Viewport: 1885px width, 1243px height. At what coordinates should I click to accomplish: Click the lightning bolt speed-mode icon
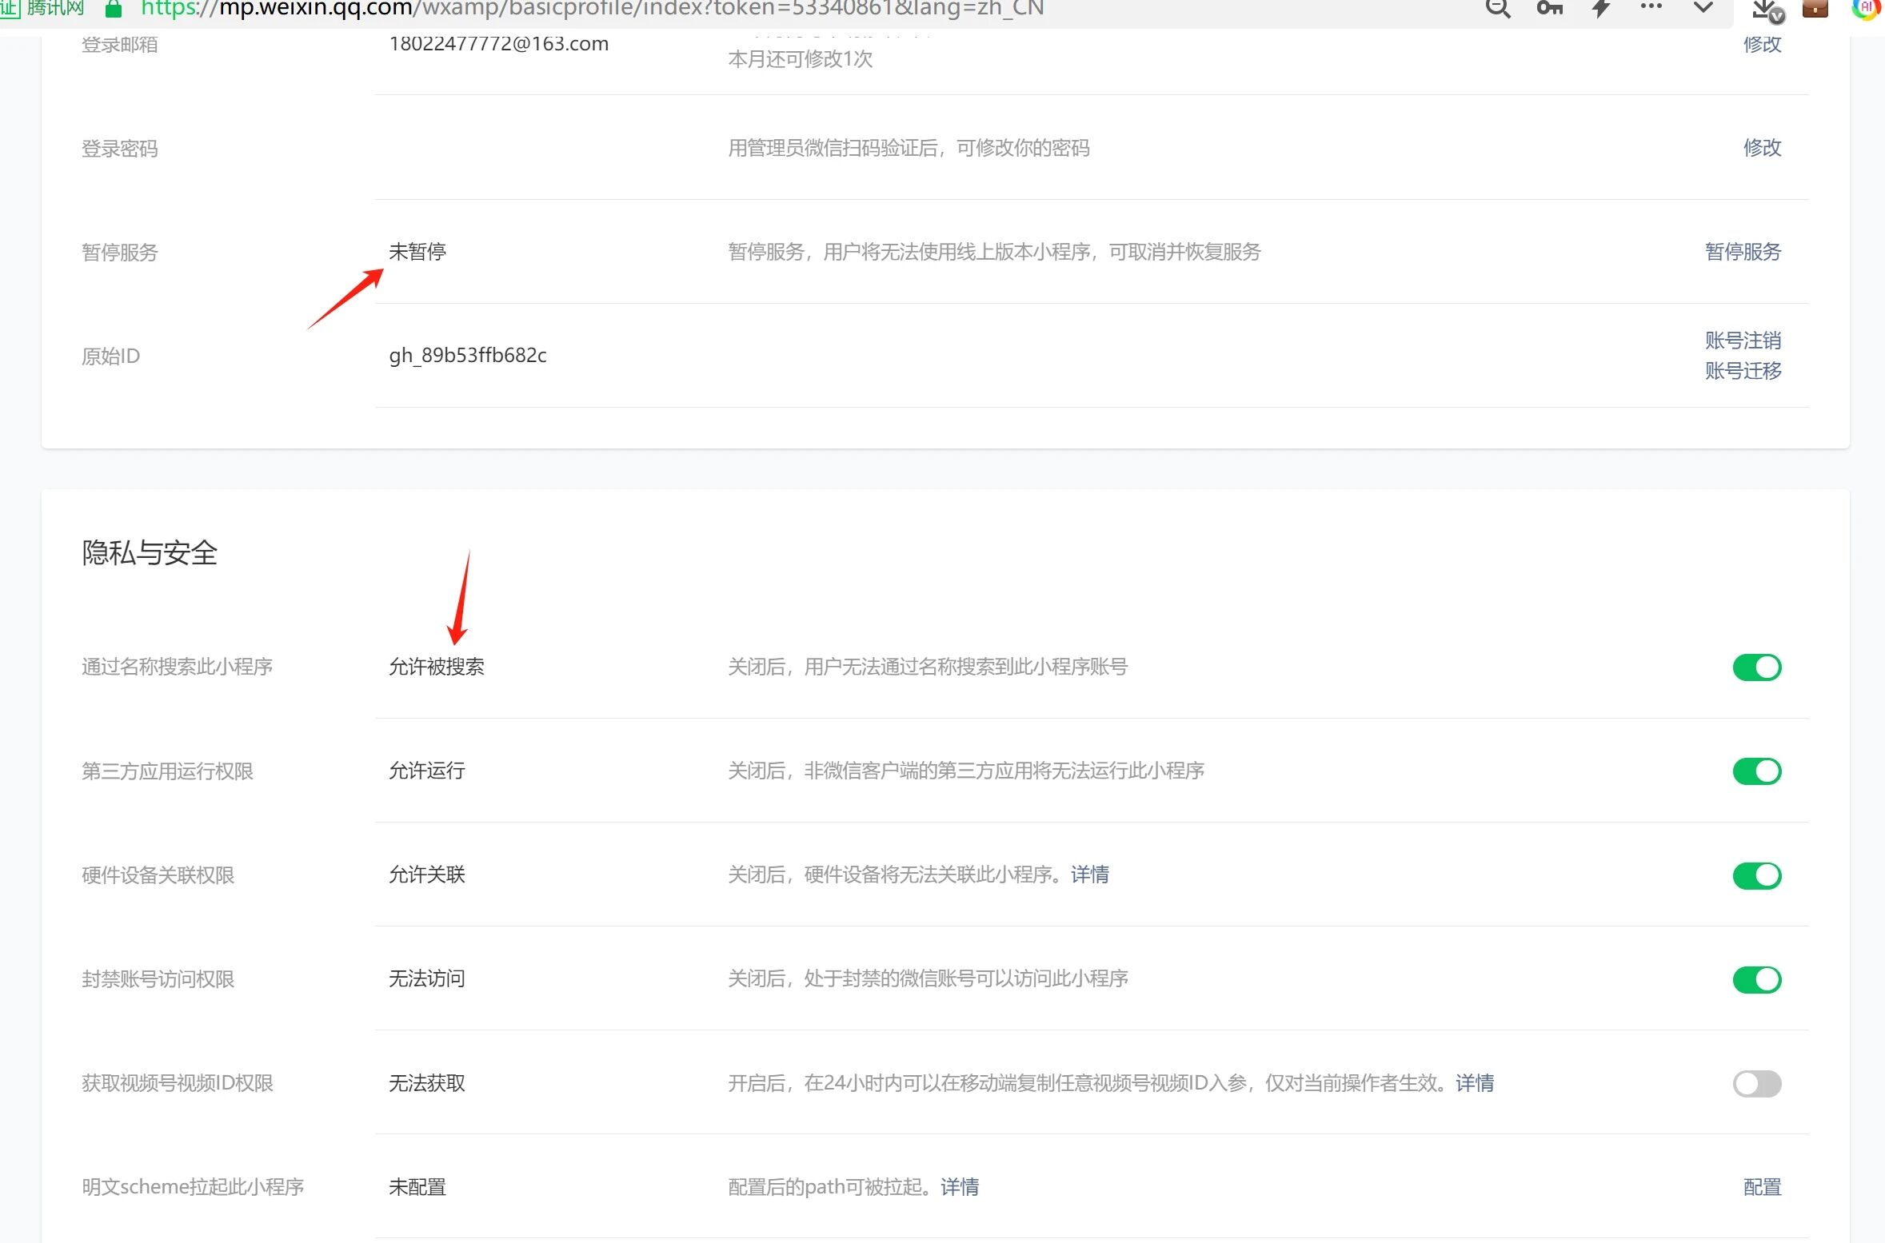1600,8
